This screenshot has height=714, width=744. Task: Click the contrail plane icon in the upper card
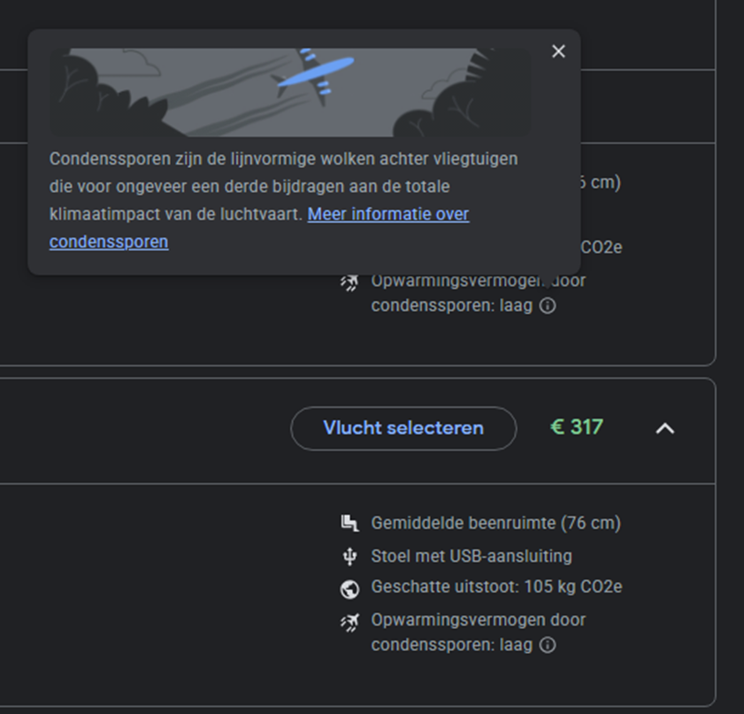(x=349, y=283)
